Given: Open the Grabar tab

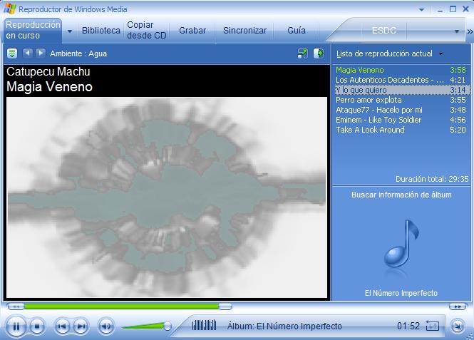Looking at the screenshot, I should coord(192,30).
